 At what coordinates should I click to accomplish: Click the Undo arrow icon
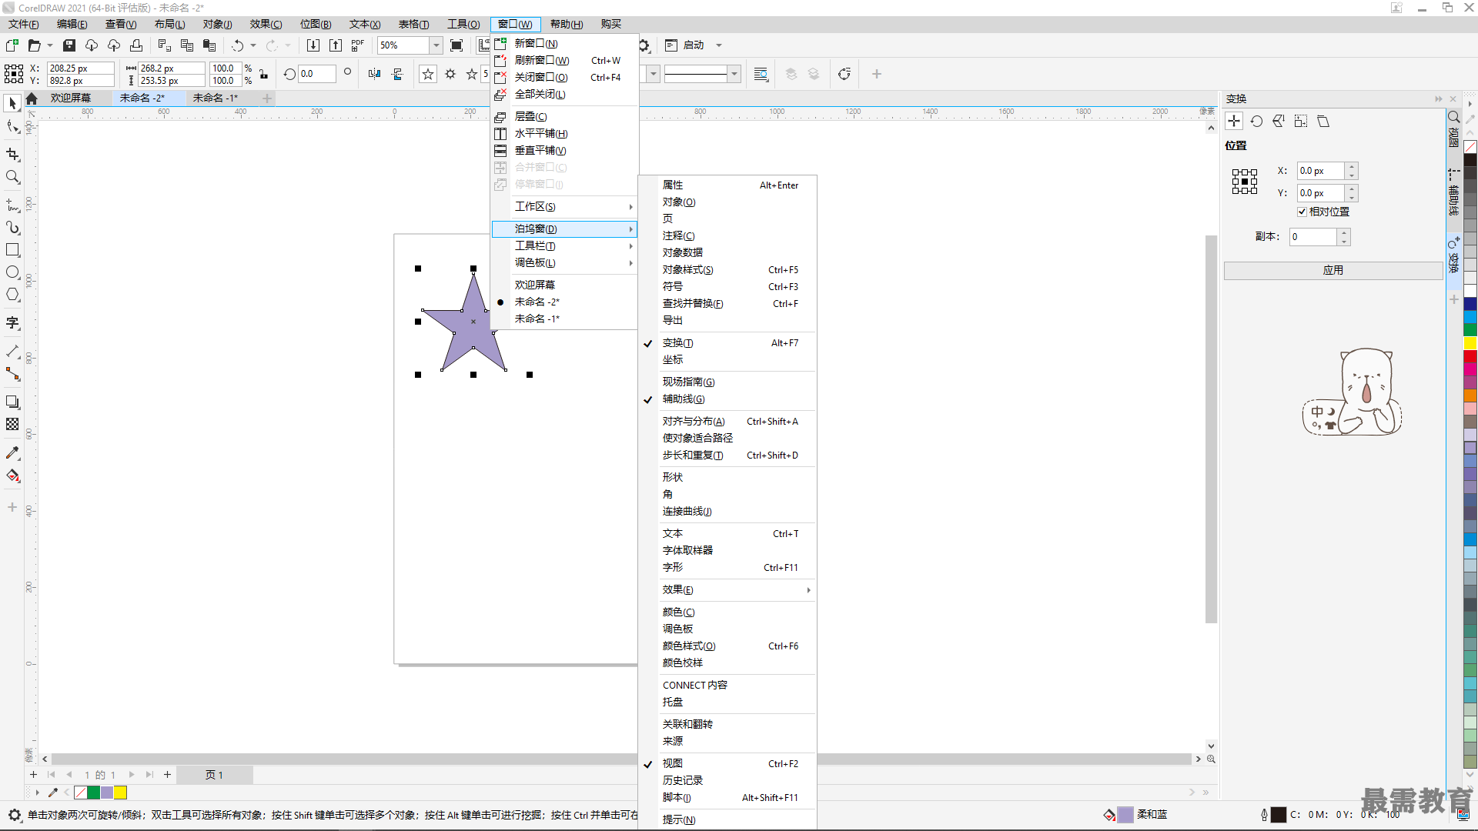(x=238, y=45)
